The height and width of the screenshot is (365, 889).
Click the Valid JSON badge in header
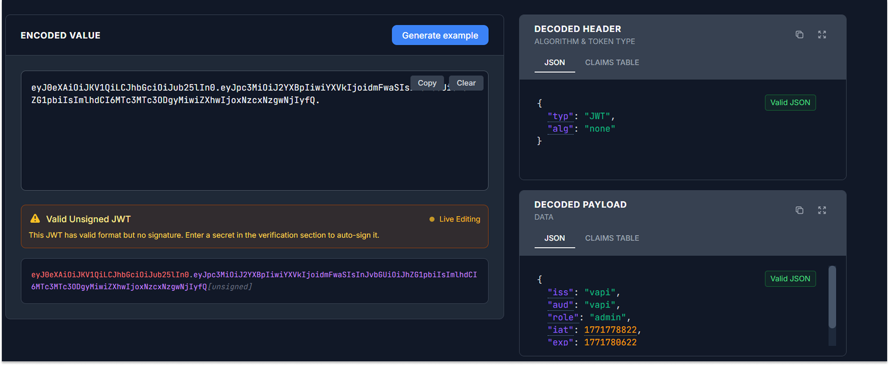(790, 102)
